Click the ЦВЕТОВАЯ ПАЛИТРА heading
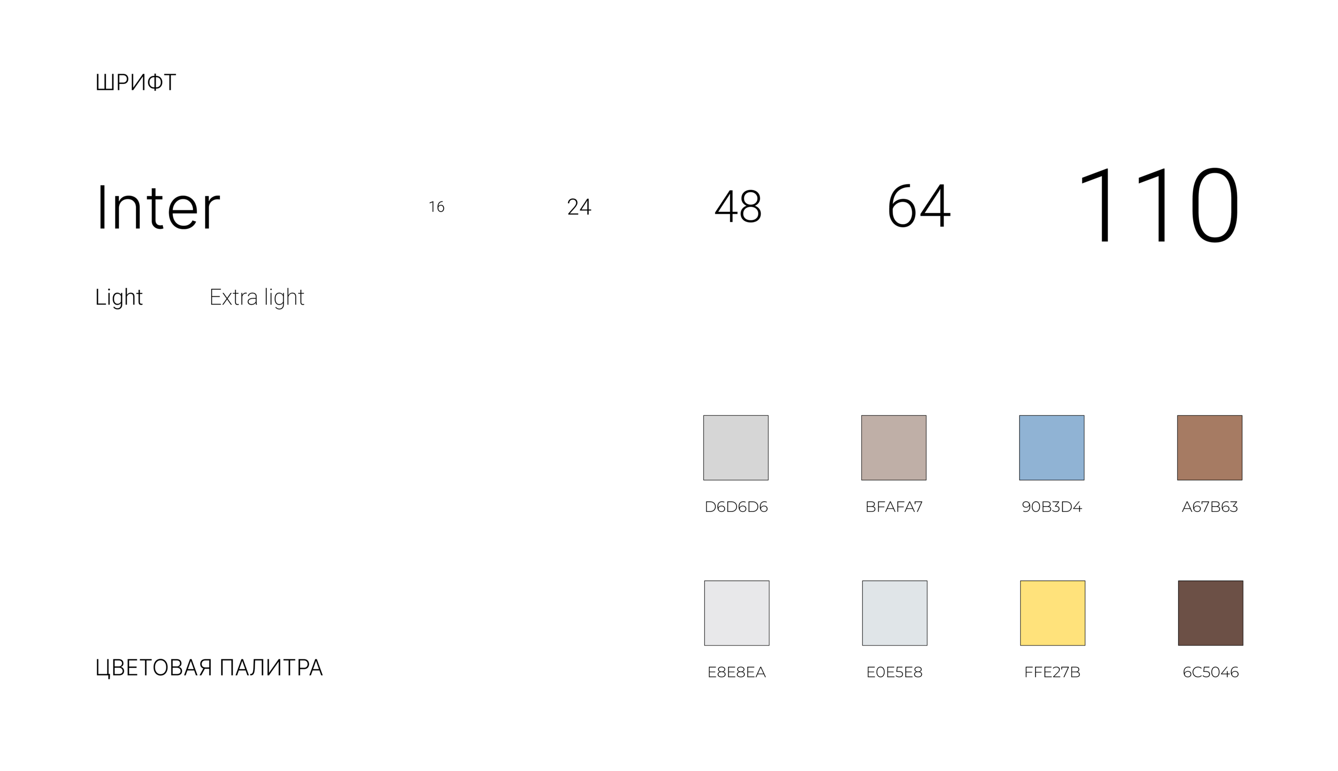The width and height of the screenshot is (1338, 771). (209, 668)
